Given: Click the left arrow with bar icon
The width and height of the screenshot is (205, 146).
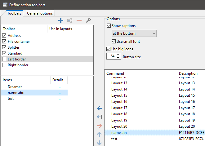Looking at the screenshot, I should pos(100,117).
